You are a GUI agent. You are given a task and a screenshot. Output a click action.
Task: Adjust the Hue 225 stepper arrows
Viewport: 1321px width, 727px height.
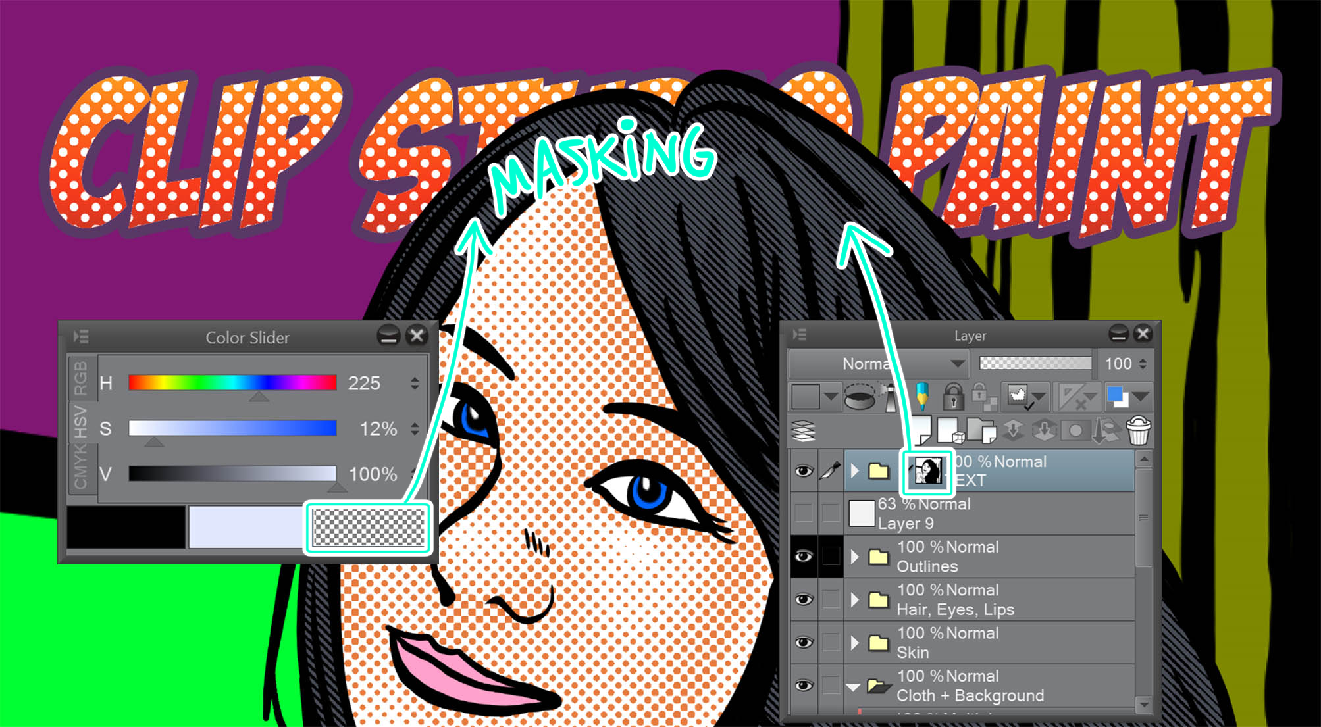point(415,383)
